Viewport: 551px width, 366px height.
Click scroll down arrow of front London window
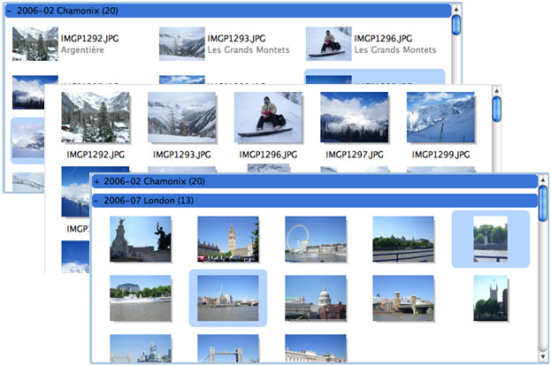click(x=543, y=357)
